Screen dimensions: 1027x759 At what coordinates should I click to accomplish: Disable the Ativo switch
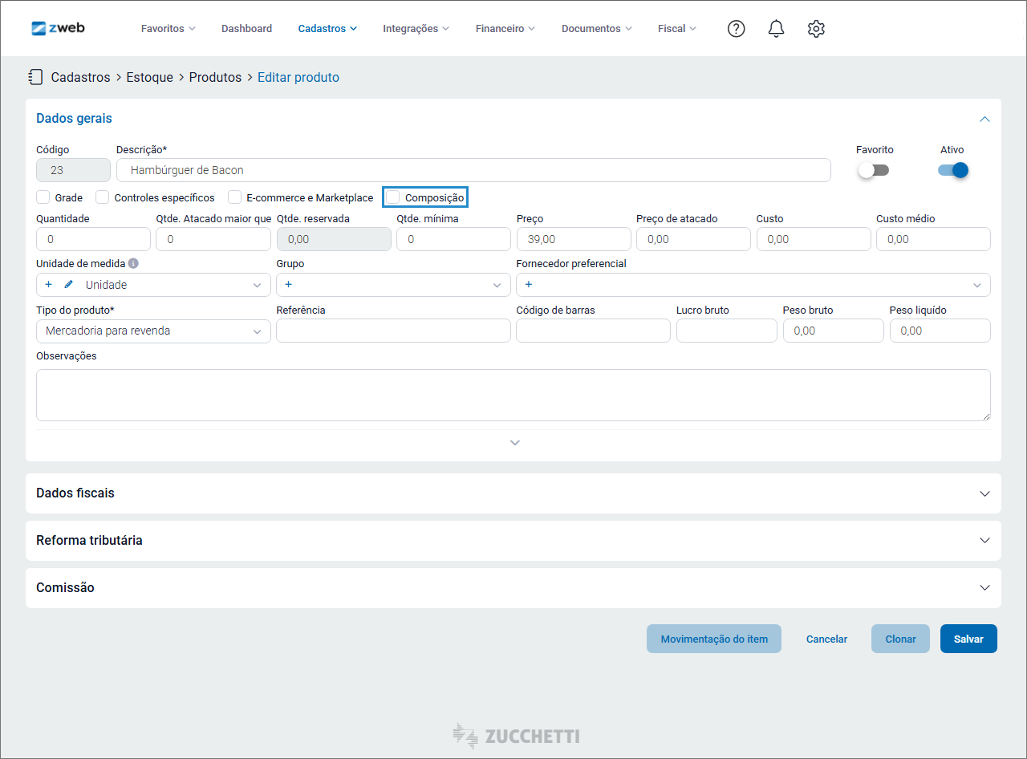[953, 170]
